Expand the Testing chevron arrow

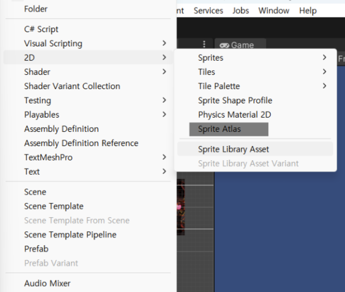[x=164, y=100]
